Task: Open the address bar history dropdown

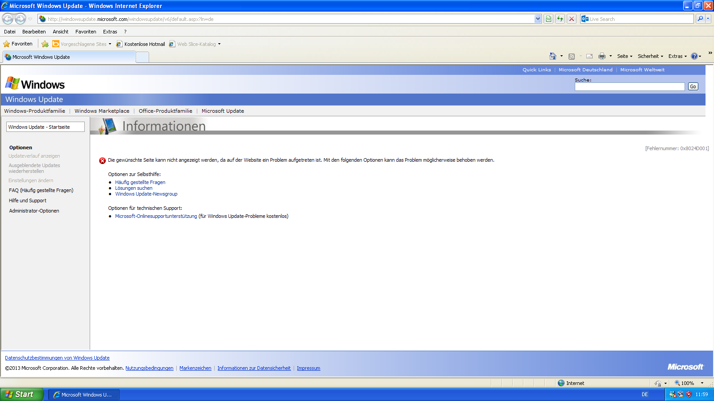Action: 538,19
